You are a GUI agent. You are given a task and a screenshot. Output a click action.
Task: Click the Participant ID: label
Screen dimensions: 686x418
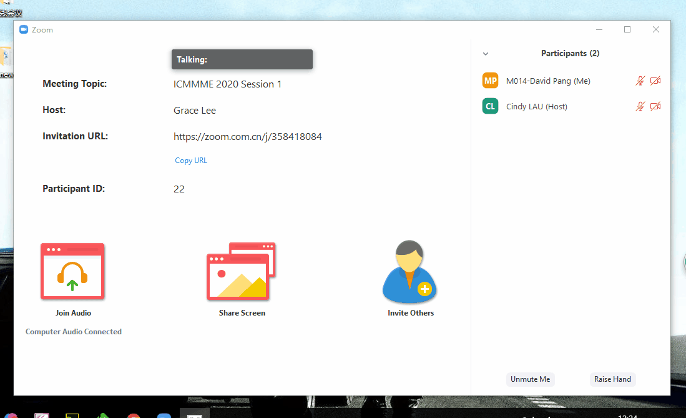coord(74,189)
